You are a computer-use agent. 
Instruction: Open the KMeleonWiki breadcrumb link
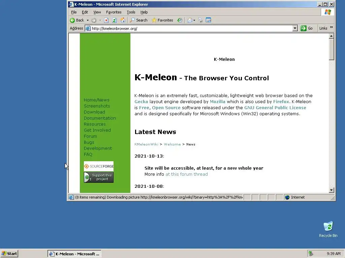click(x=146, y=144)
